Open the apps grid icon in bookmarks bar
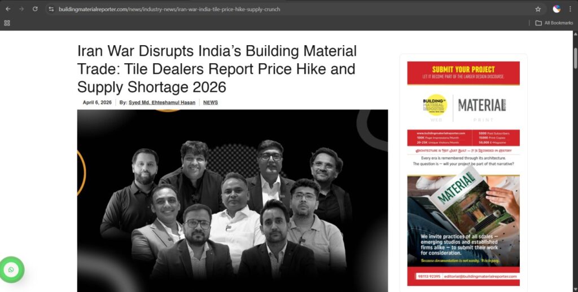The width and height of the screenshot is (578, 292). 7,23
